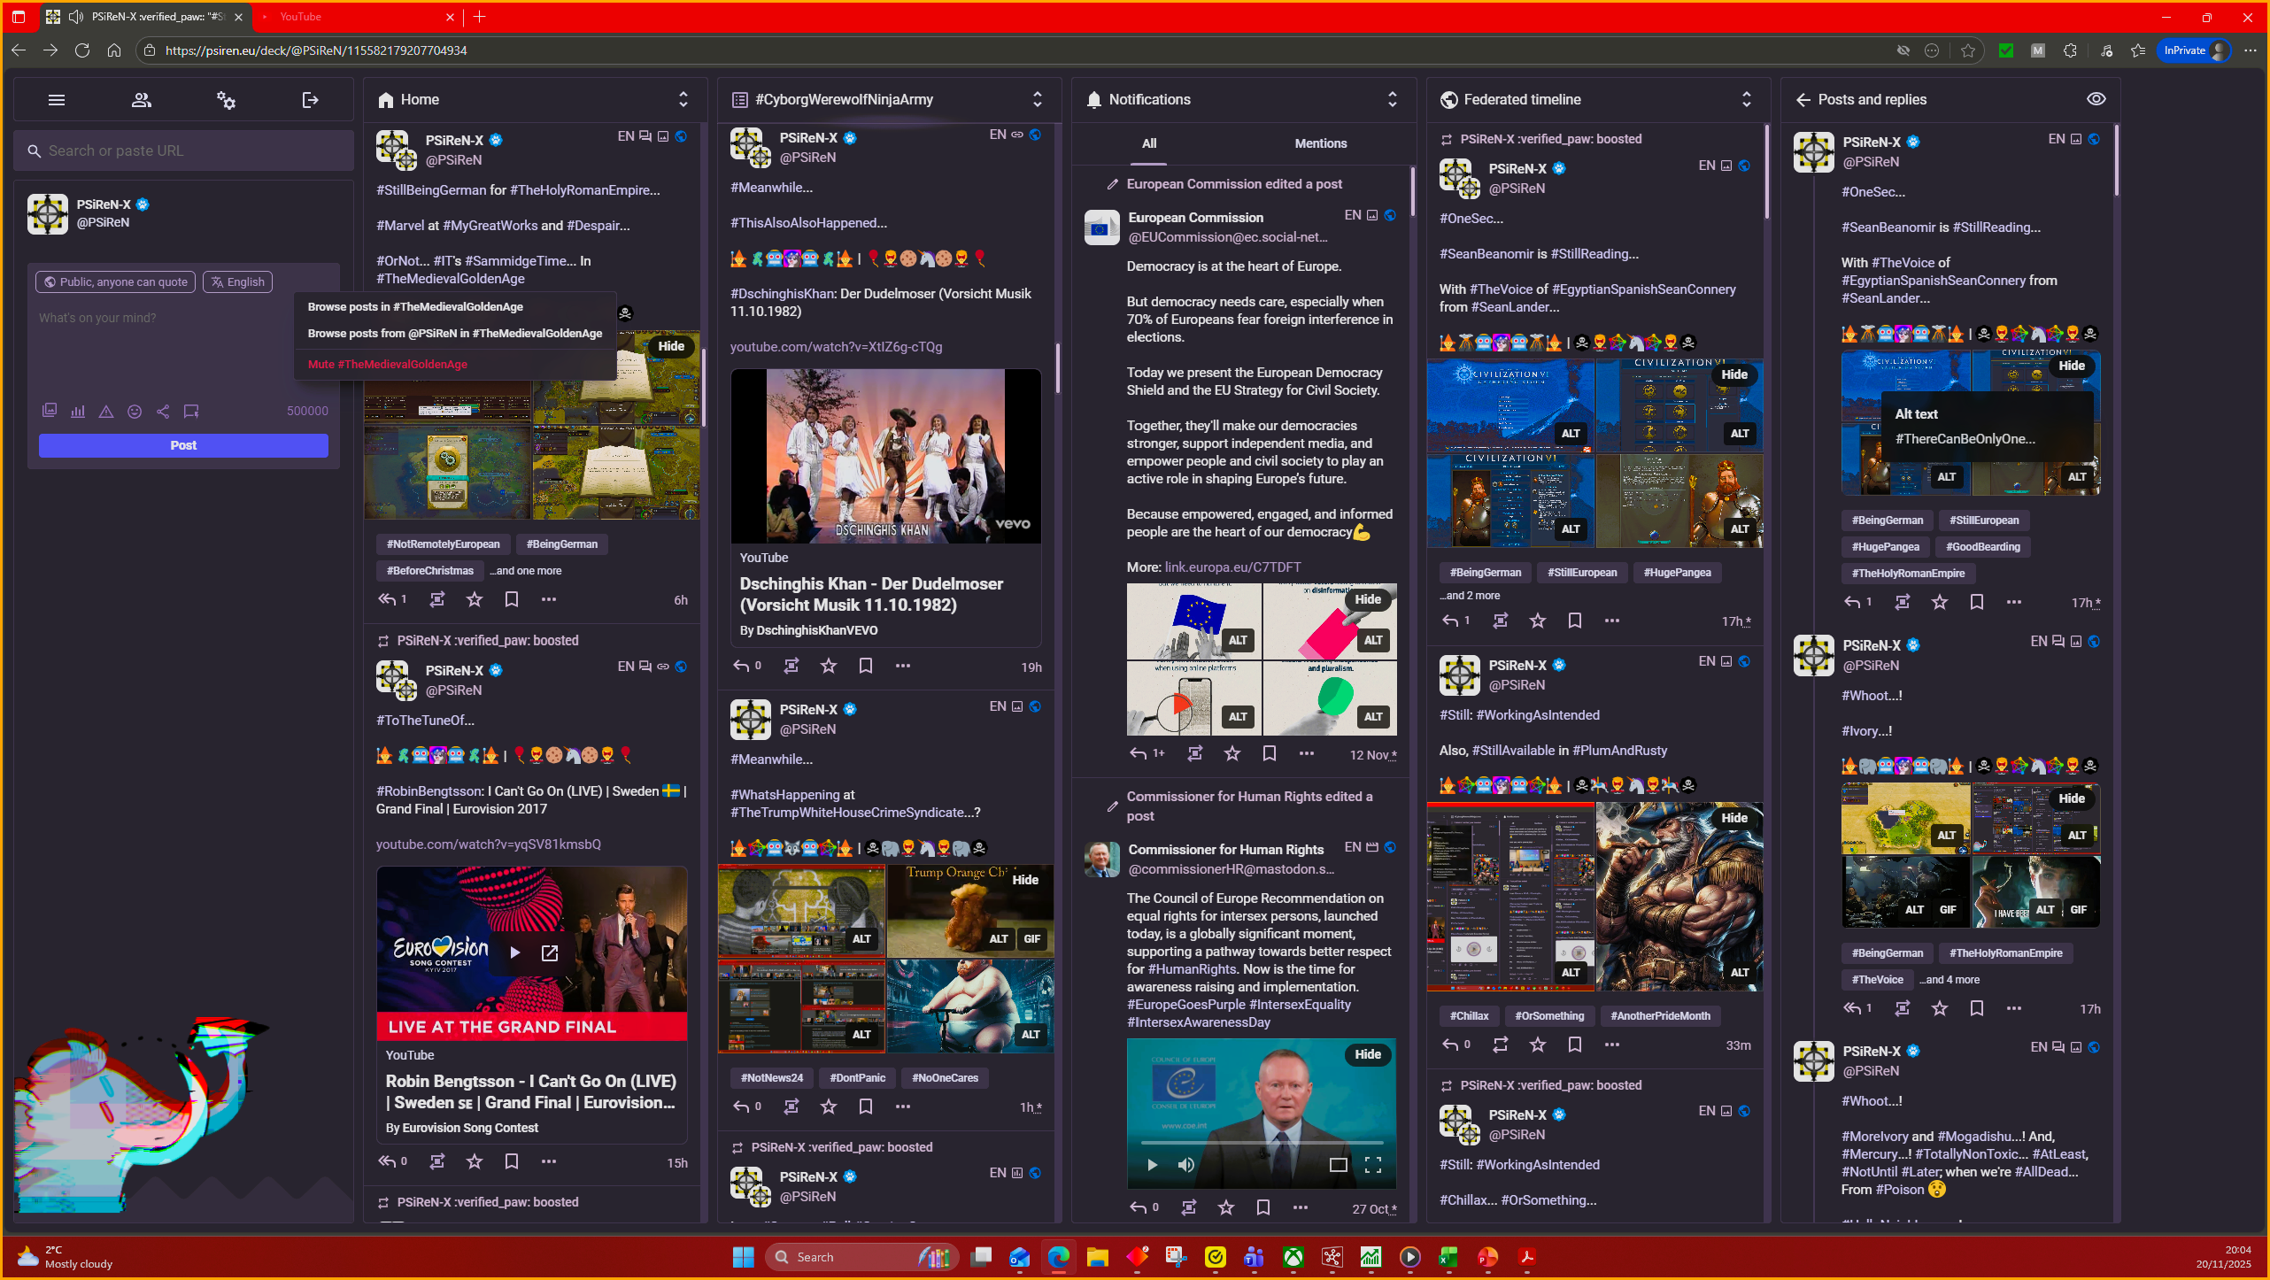Click the Council of Europe video progress bar
Screen dimensions: 2270x1280
tap(1261, 1144)
